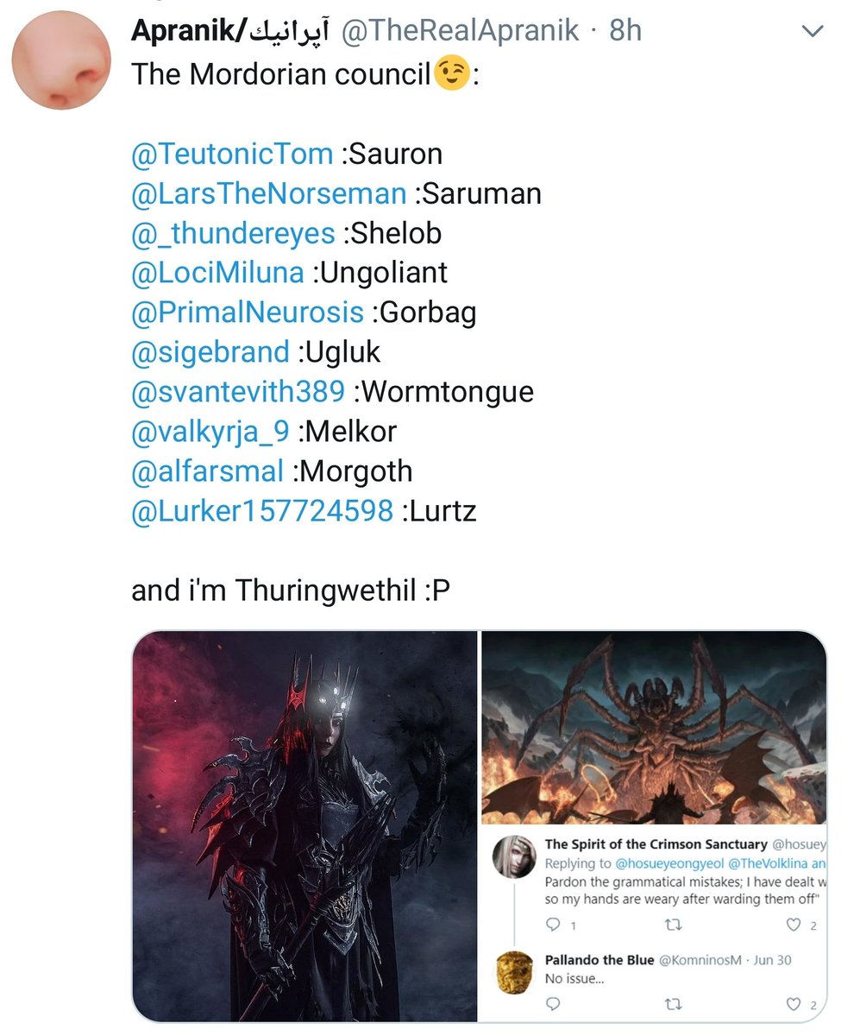
Task: Open the @Lurker157724598 mention
Action: pyautogui.click(x=262, y=511)
